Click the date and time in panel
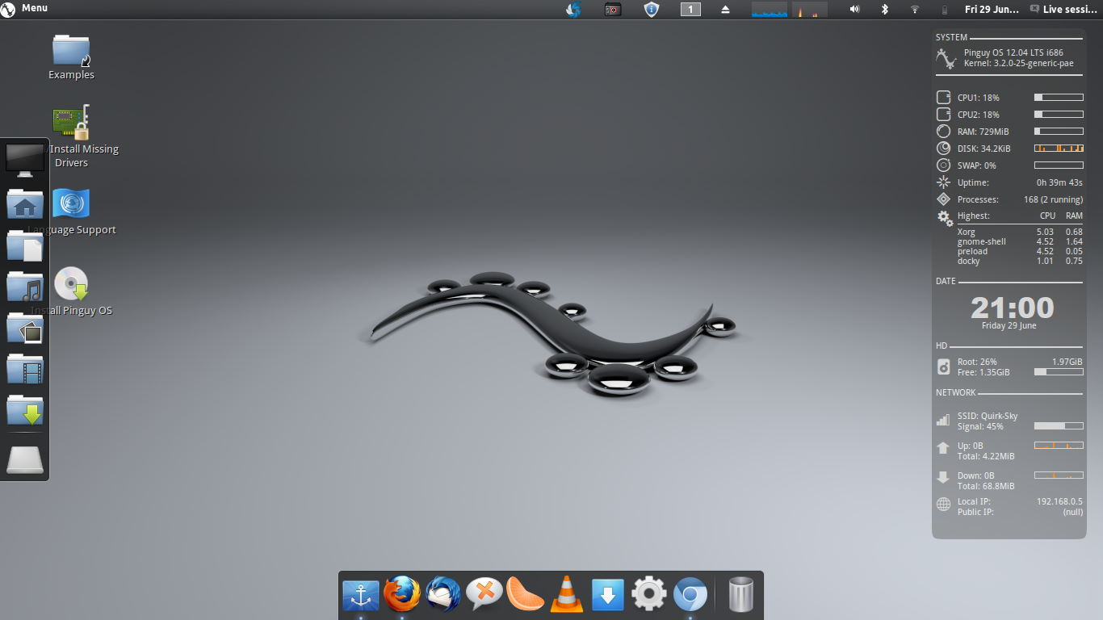The width and height of the screenshot is (1103, 620). point(991,9)
